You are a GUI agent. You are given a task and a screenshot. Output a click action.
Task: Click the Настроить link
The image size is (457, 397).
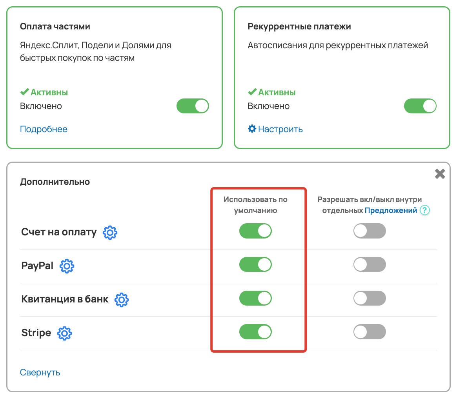[x=280, y=129]
